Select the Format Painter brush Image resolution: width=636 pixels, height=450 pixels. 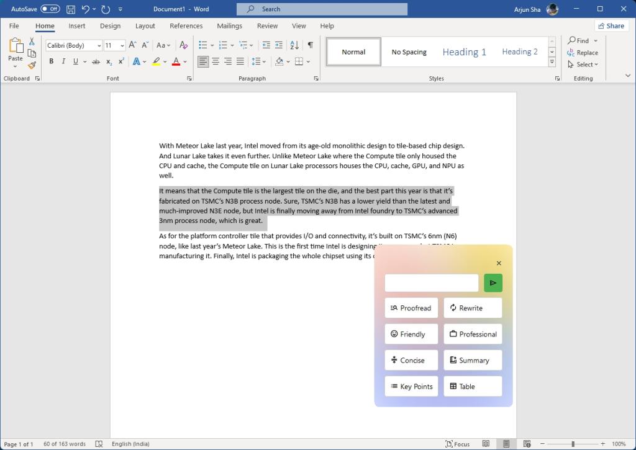pyautogui.click(x=32, y=65)
